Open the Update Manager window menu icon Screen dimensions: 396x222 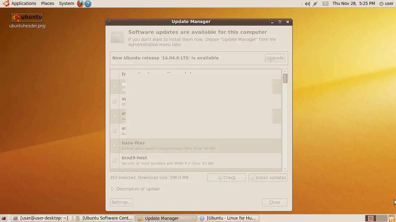click(109, 22)
